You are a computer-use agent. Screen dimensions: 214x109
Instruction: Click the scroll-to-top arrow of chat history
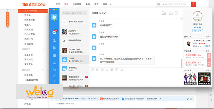[x=182, y=19]
